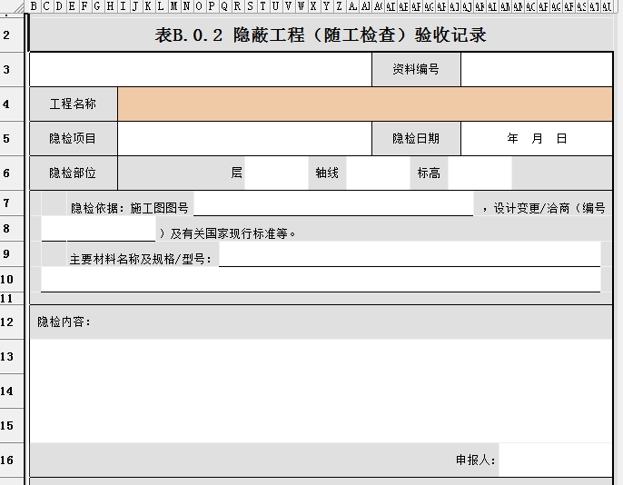This screenshot has height=485, width=623.
Task: Select the row 2 header
Action: pyautogui.click(x=7, y=35)
